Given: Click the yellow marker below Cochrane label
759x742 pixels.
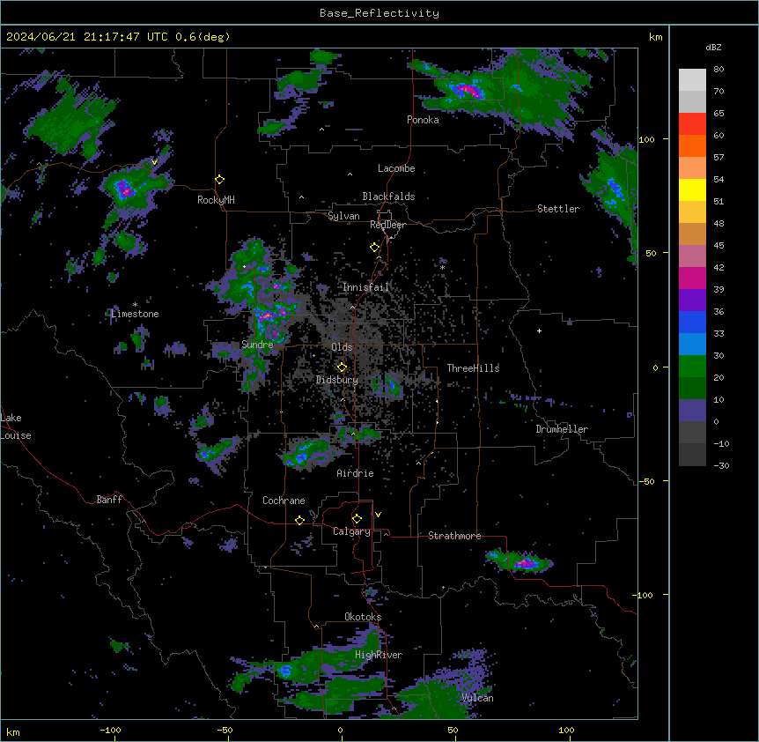Looking at the screenshot, I should pyautogui.click(x=299, y=520).
